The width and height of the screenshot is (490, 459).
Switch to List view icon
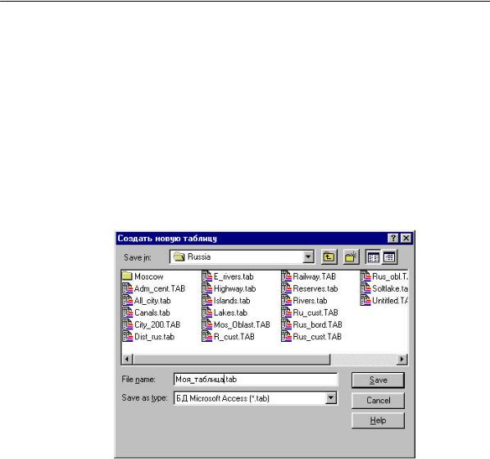pos(374,257)
